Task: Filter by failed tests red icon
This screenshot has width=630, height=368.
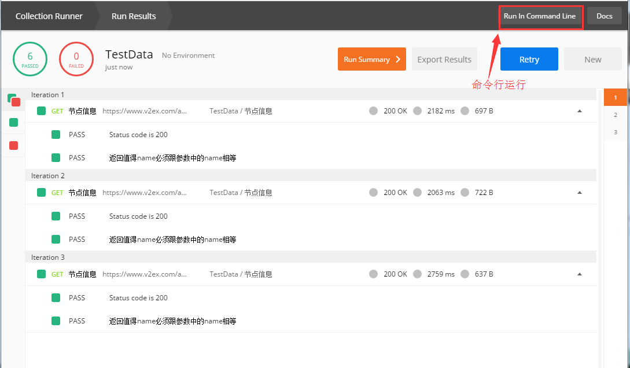Action: 14,145
